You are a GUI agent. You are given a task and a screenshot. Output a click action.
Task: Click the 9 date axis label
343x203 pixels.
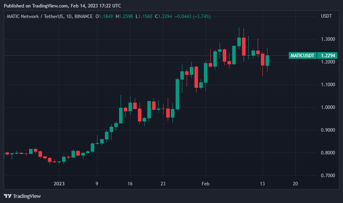[97, 183]
